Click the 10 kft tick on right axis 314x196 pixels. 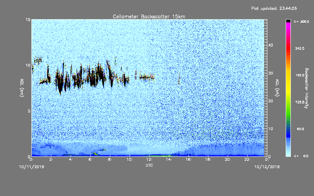(270, 129)
